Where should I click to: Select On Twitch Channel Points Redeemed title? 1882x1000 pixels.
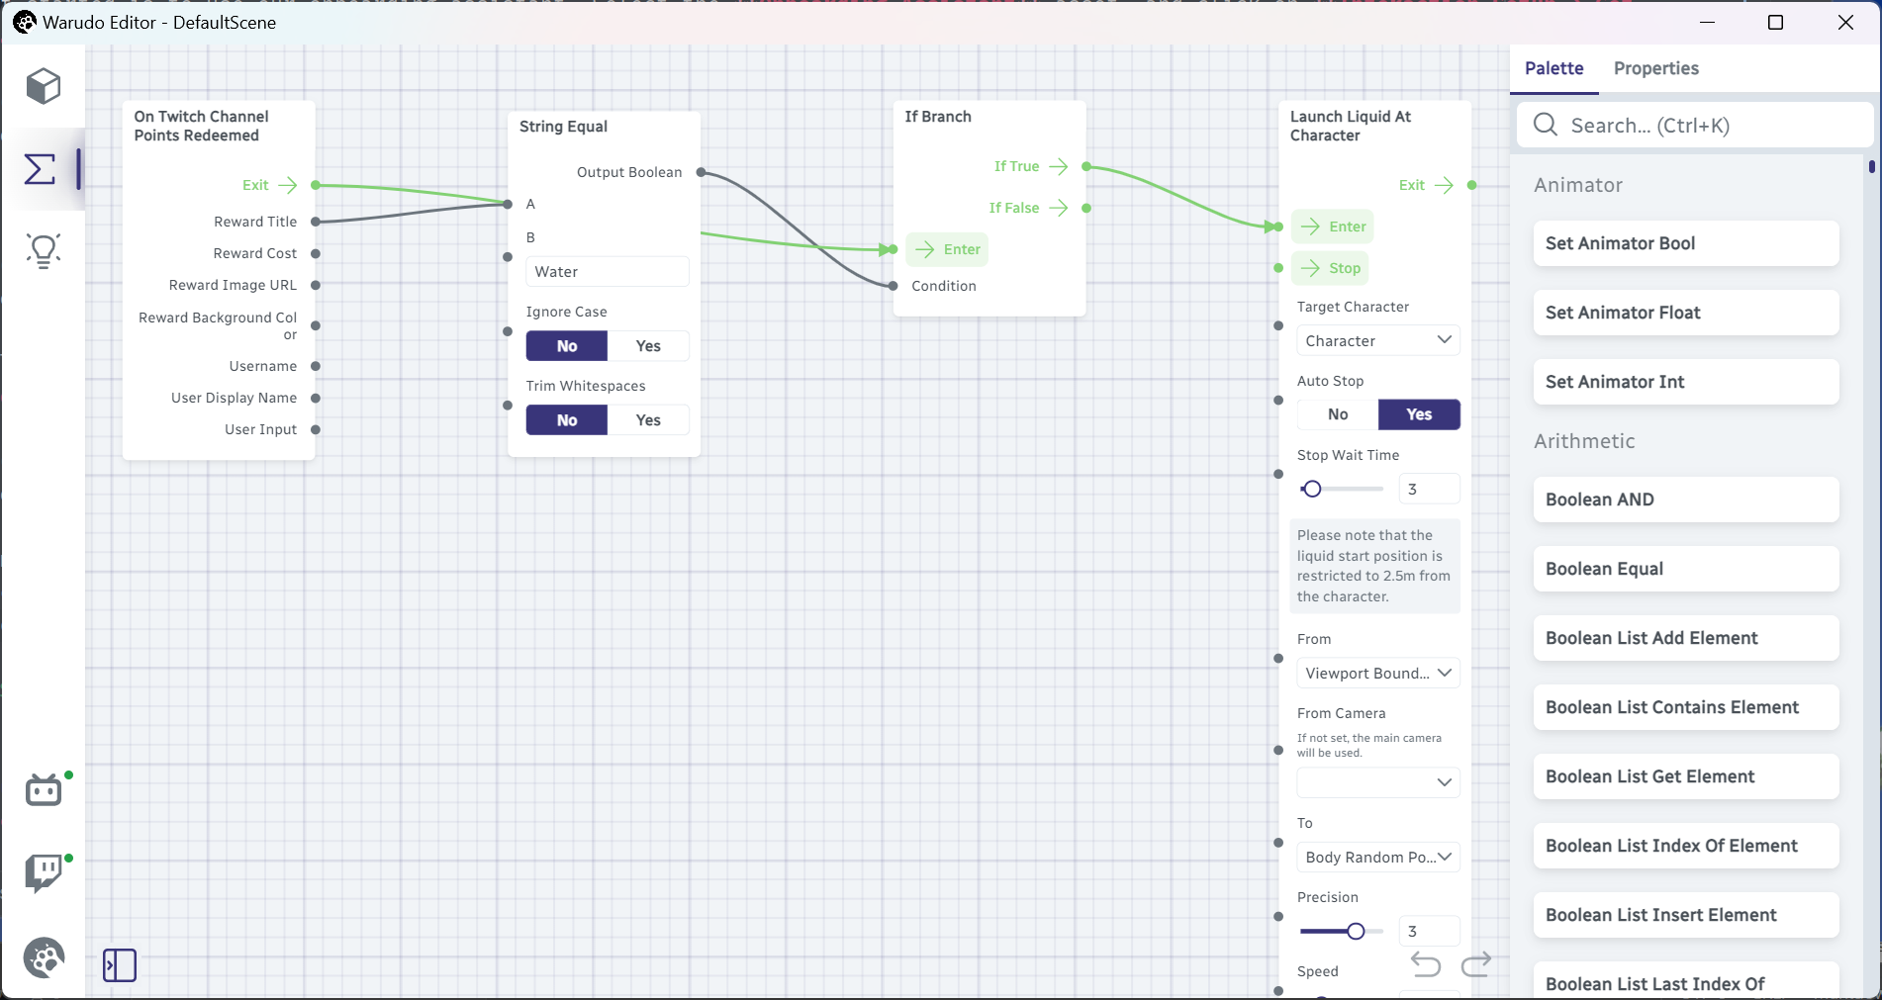point(201,126)
